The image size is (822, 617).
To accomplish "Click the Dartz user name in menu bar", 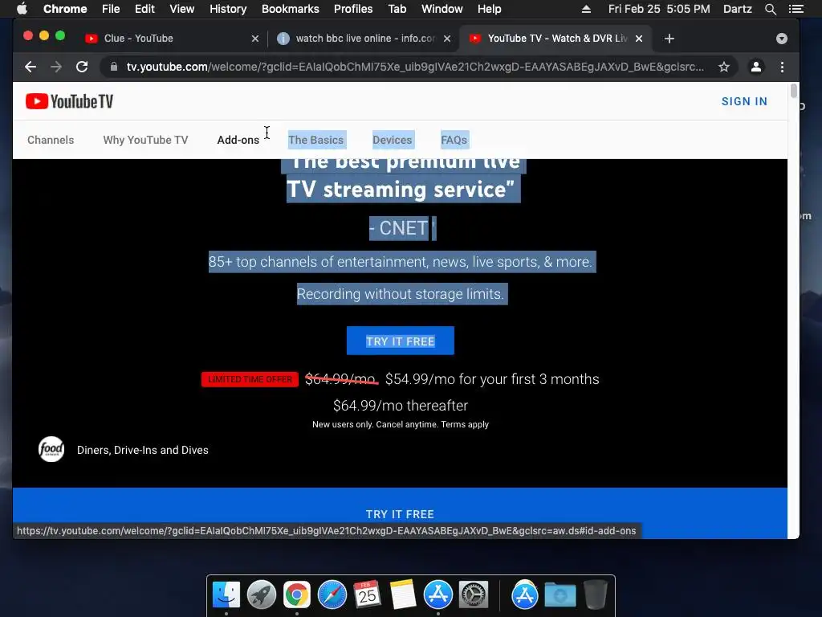I will (738, 9).
